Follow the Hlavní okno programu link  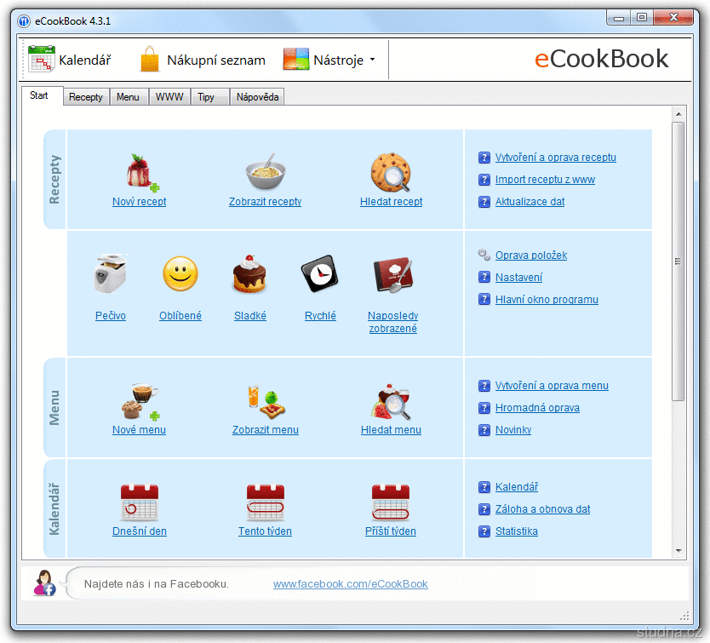click(547, 300)
